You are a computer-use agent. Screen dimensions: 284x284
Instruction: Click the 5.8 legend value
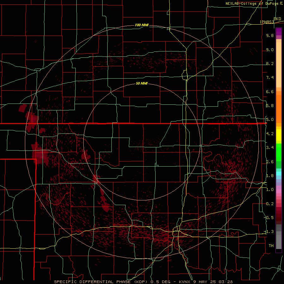pos(270,106)
